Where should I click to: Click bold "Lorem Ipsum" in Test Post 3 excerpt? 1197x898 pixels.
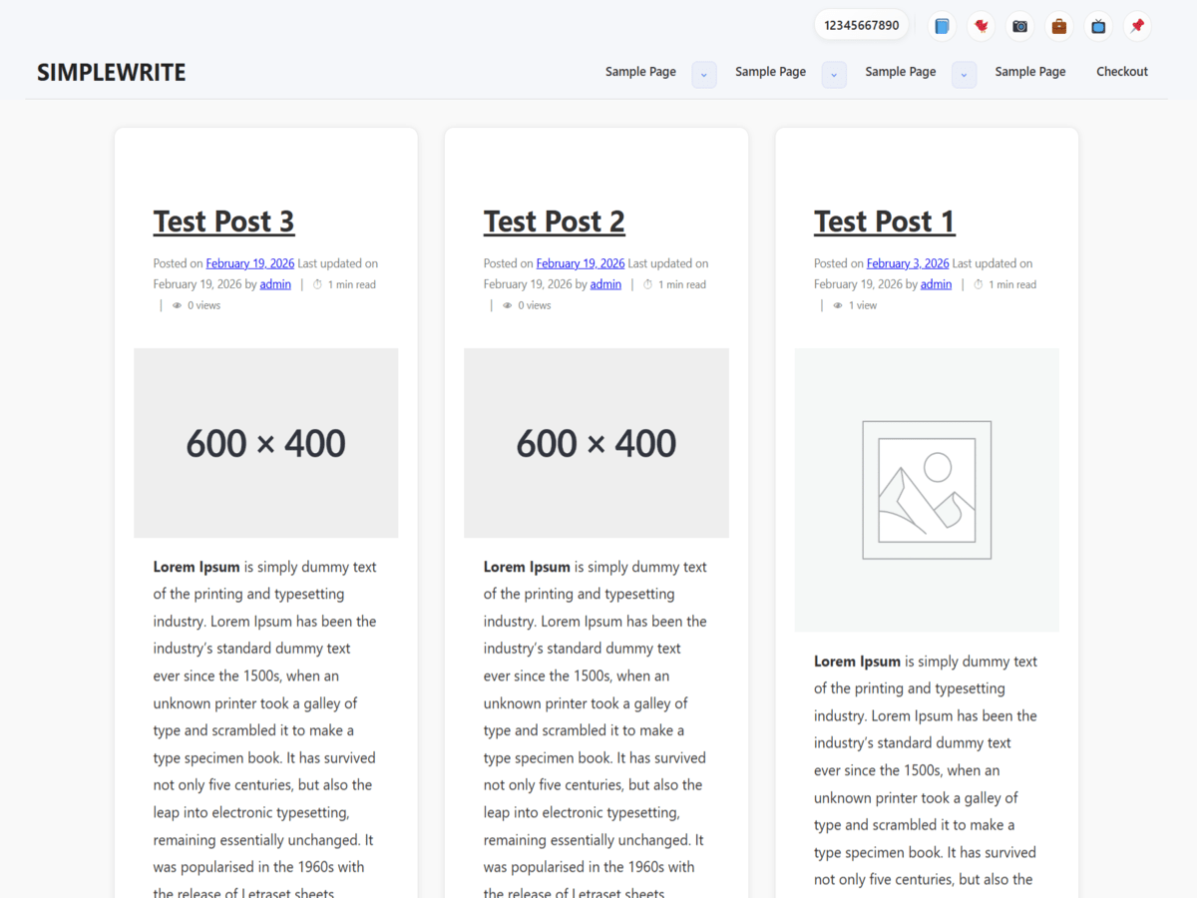tap(197, 567)
